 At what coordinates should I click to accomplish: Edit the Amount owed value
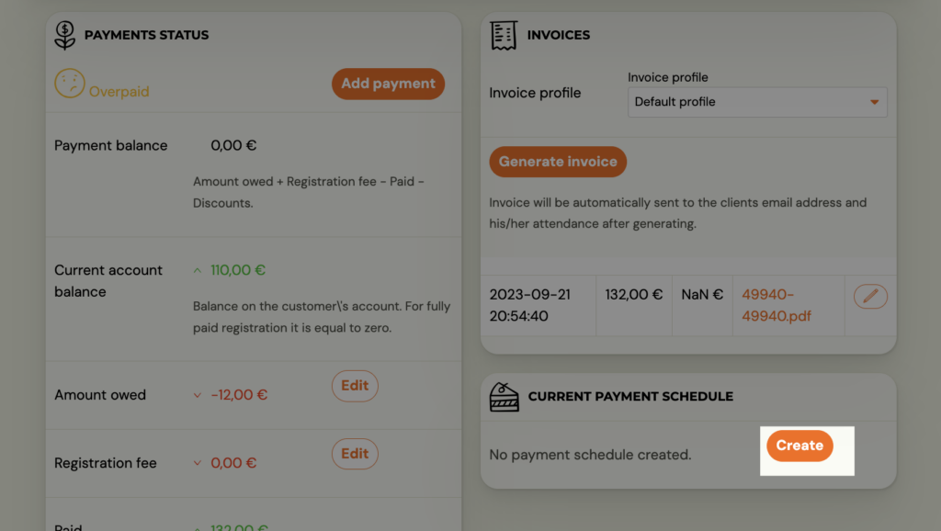355,386
